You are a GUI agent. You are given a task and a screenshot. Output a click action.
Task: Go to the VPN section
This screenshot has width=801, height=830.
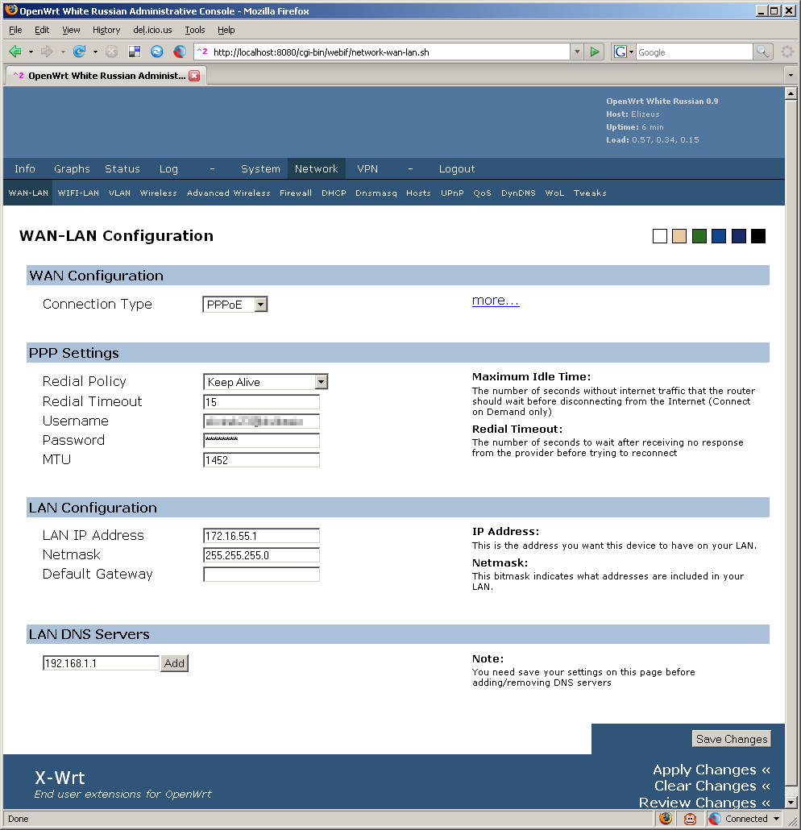(x=367, y=168)
